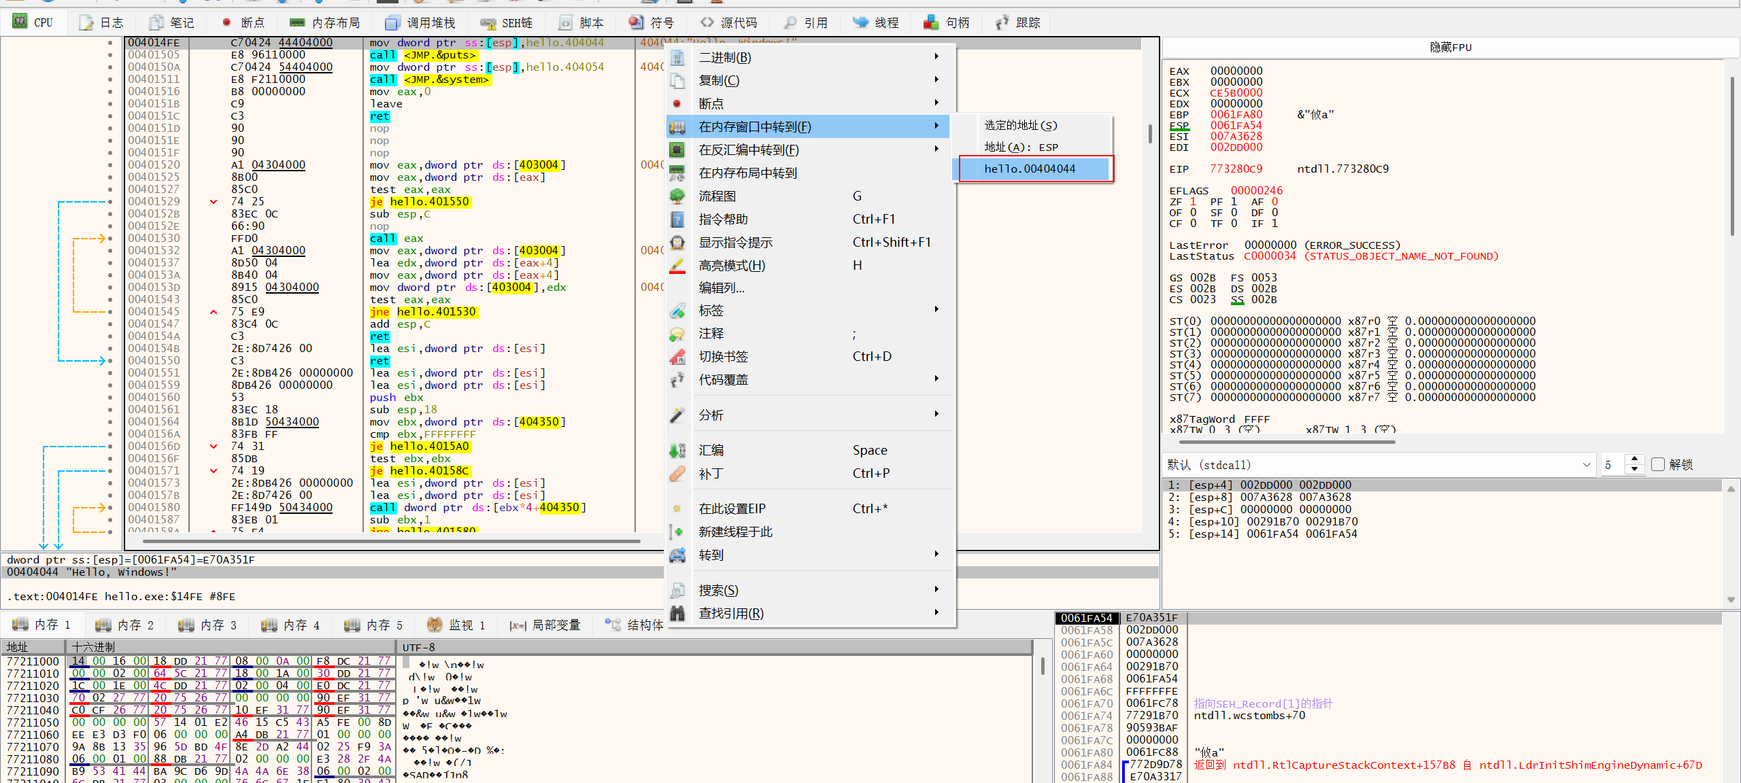1741x783 pixels.
Task: Click the assemble icon in menu
Action: pyautogui.click(x=677, y=451)
